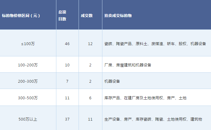Click 机器设备 in the 200-300万 row

[112, 81]
